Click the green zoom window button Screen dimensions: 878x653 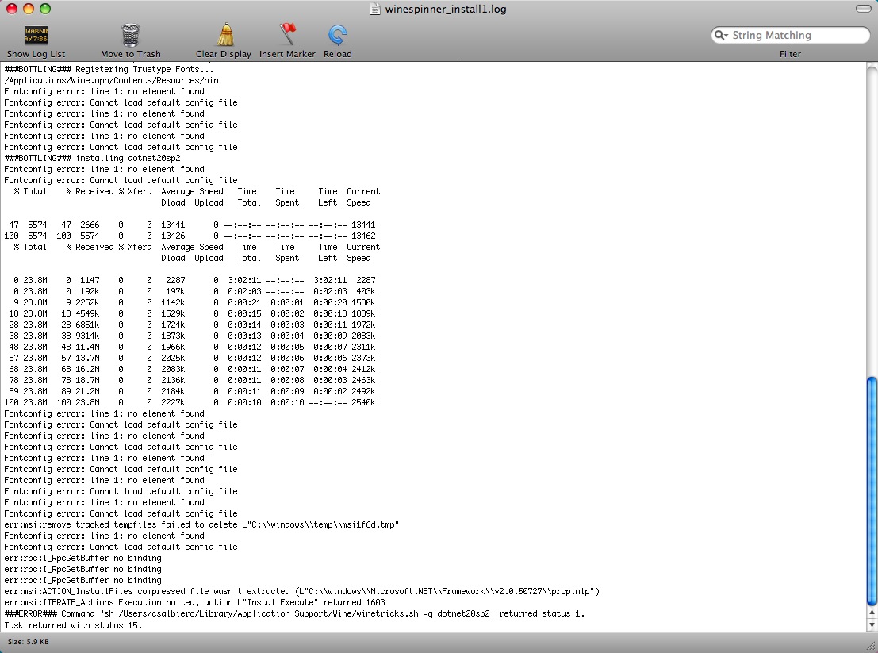[x=45, y=9]
